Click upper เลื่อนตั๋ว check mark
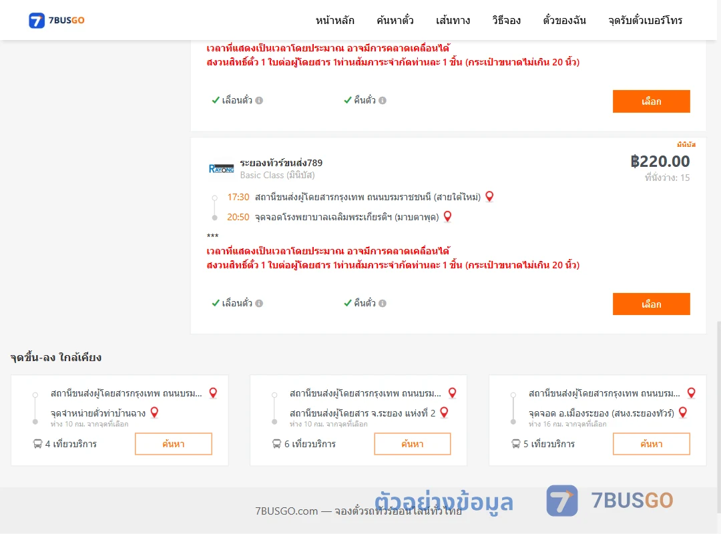 pos(216,100)
